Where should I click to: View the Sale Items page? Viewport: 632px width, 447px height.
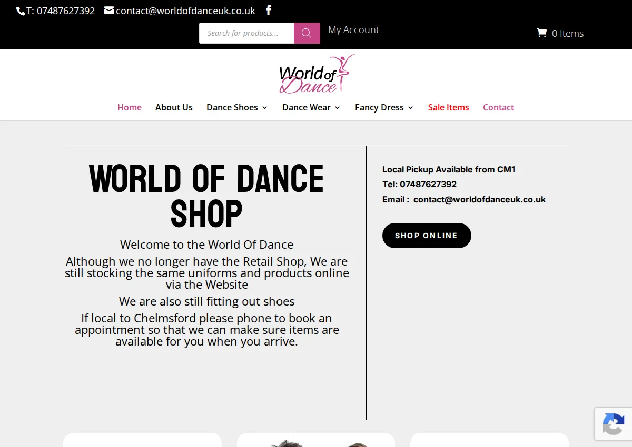(448, 107)
